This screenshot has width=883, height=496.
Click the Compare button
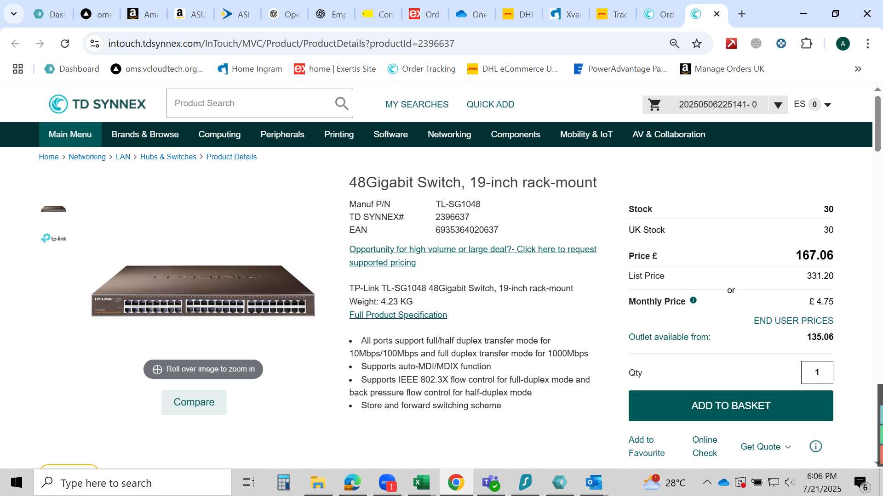(x=194, y=402)
